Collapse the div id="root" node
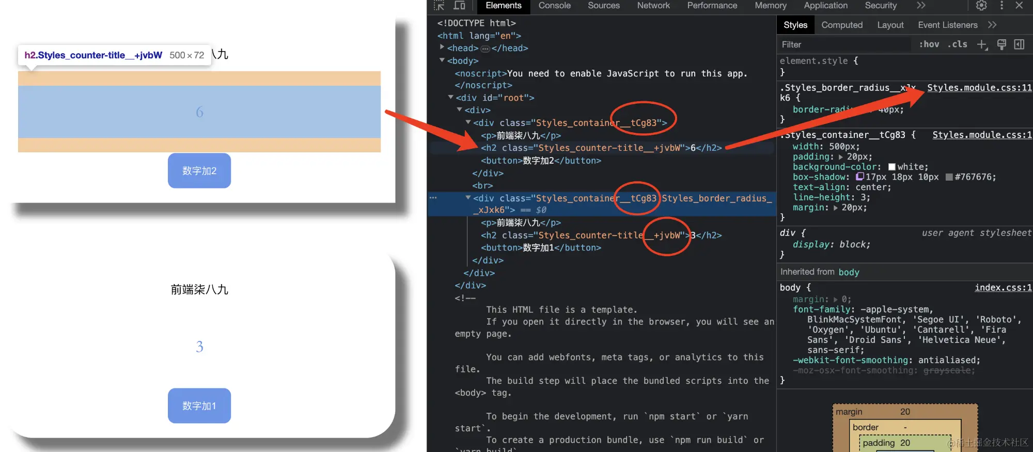1033x452 pixels. pyautogui.click(x=451, y=97)
